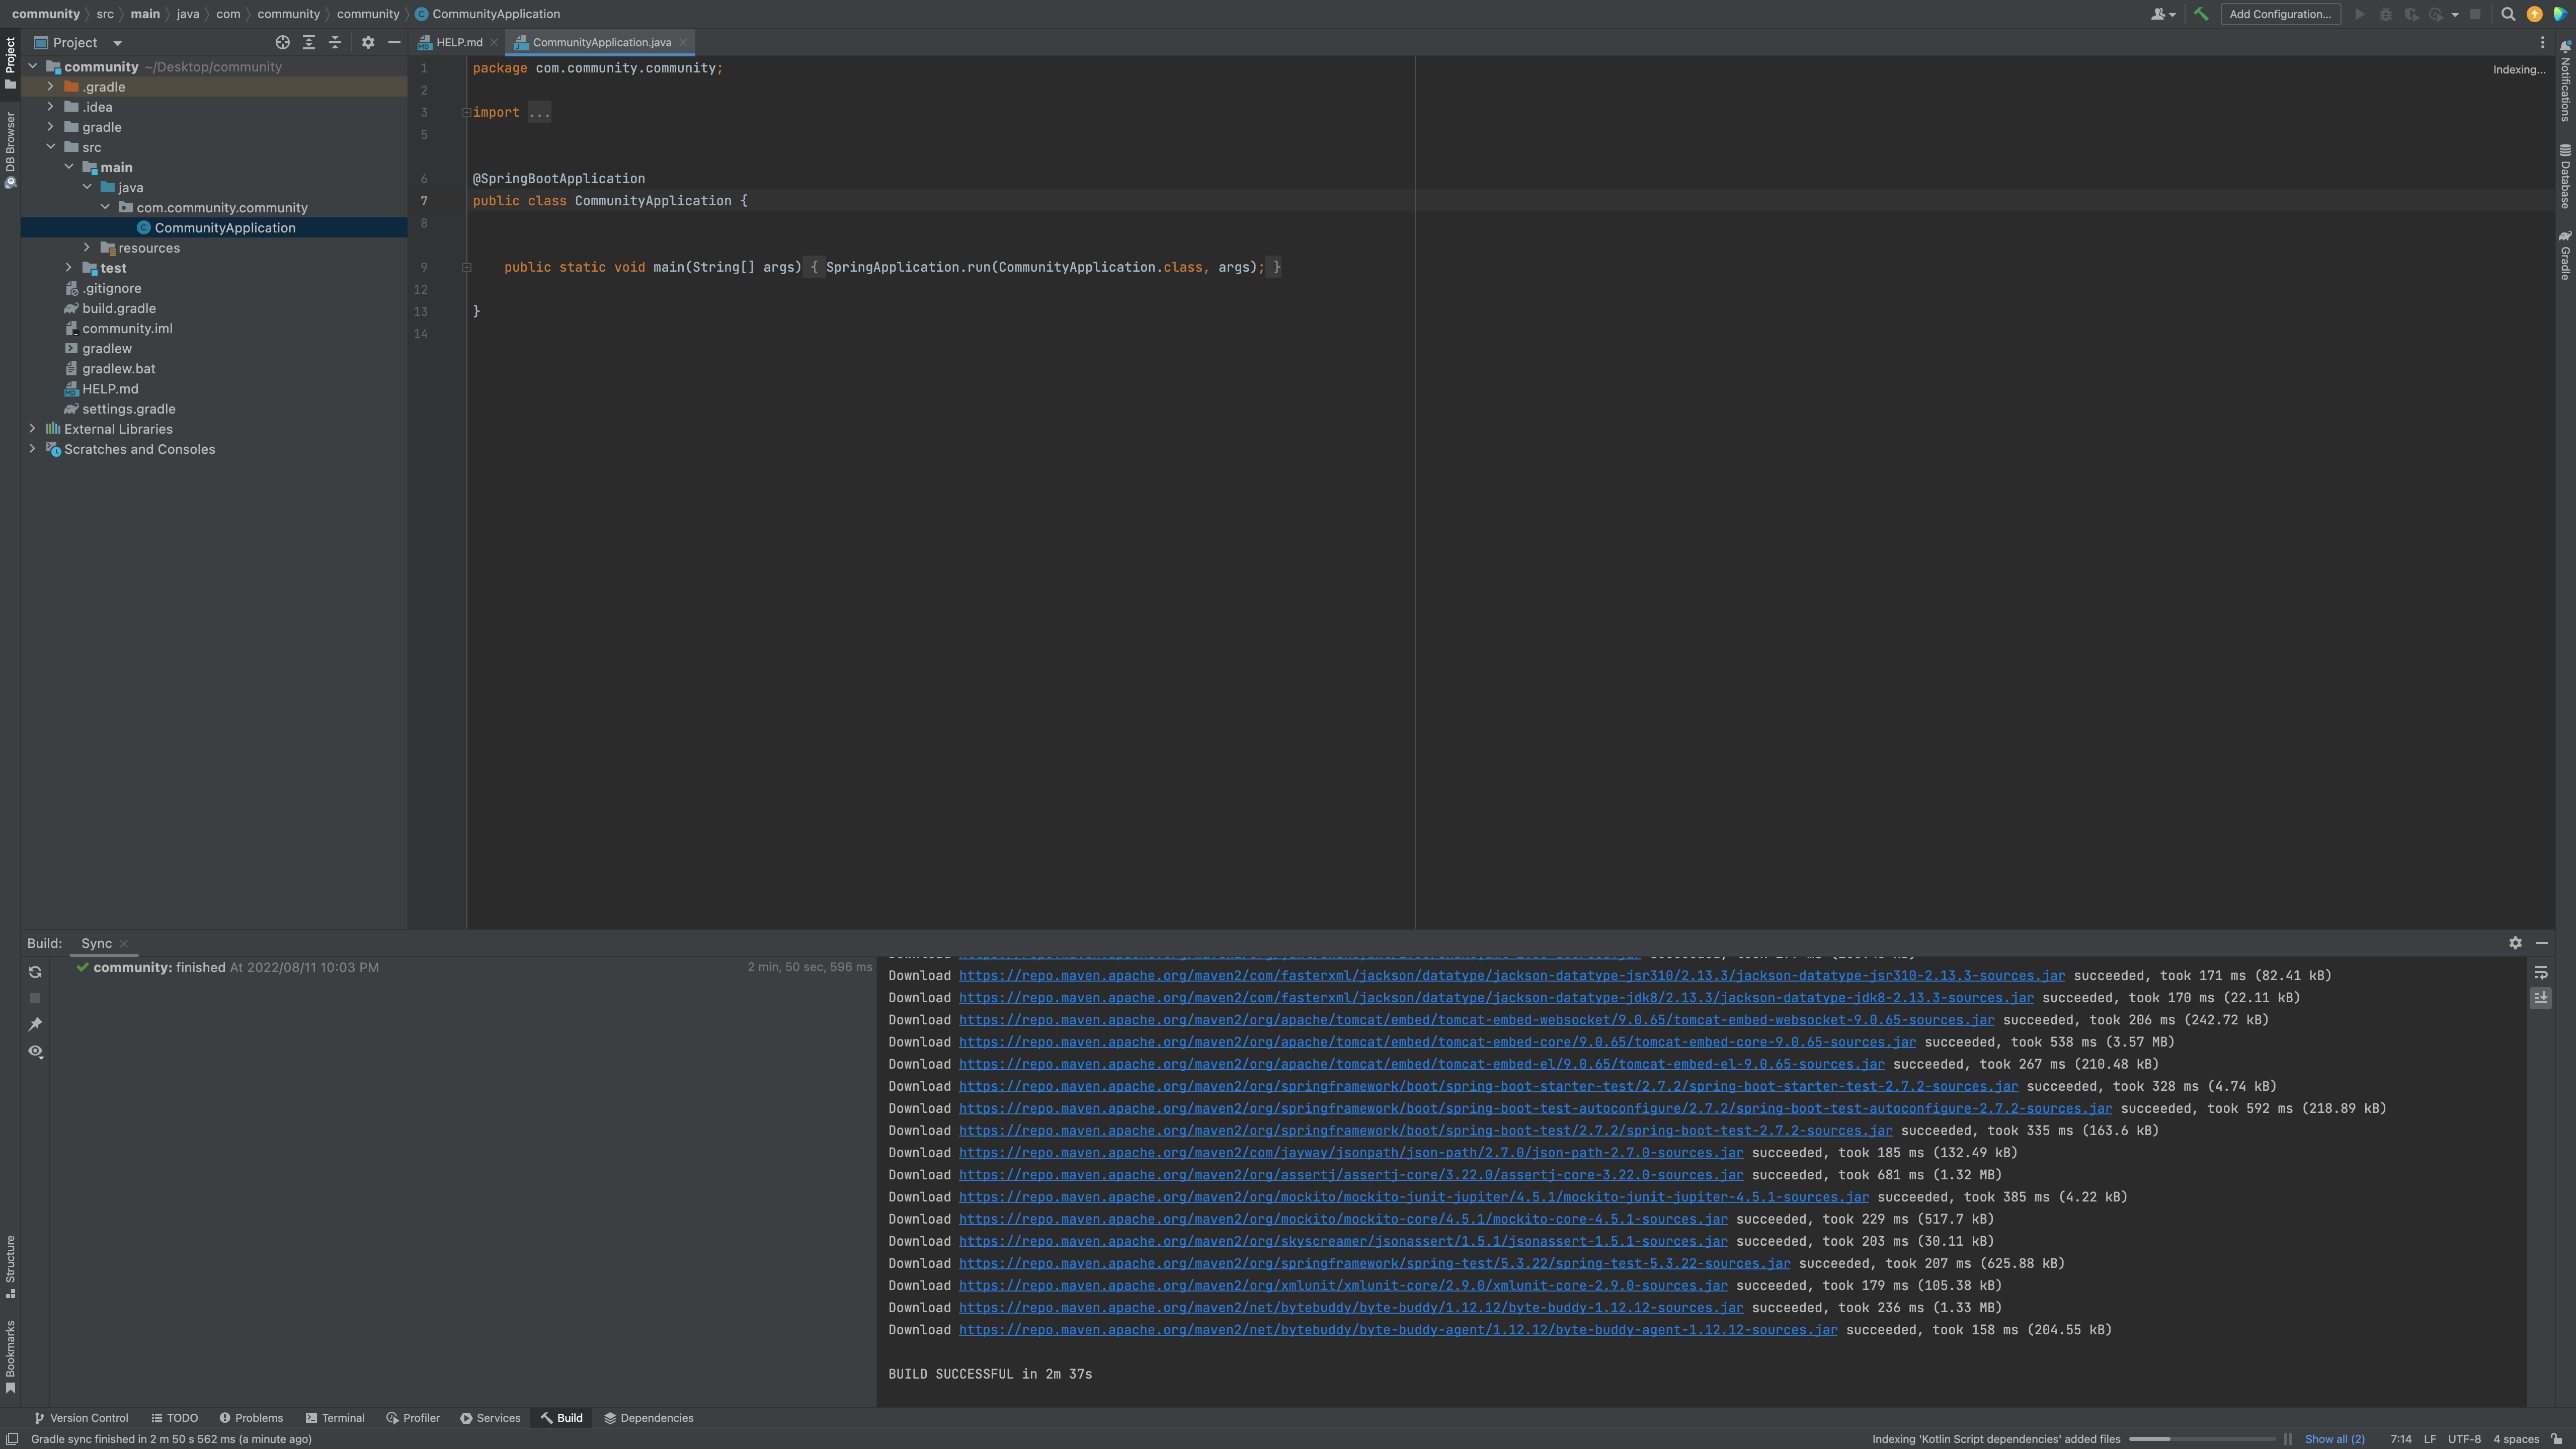This screenshot has height=1449, width=2576.
Task: Open Build panel settings gear
Action: point(2515,943)
